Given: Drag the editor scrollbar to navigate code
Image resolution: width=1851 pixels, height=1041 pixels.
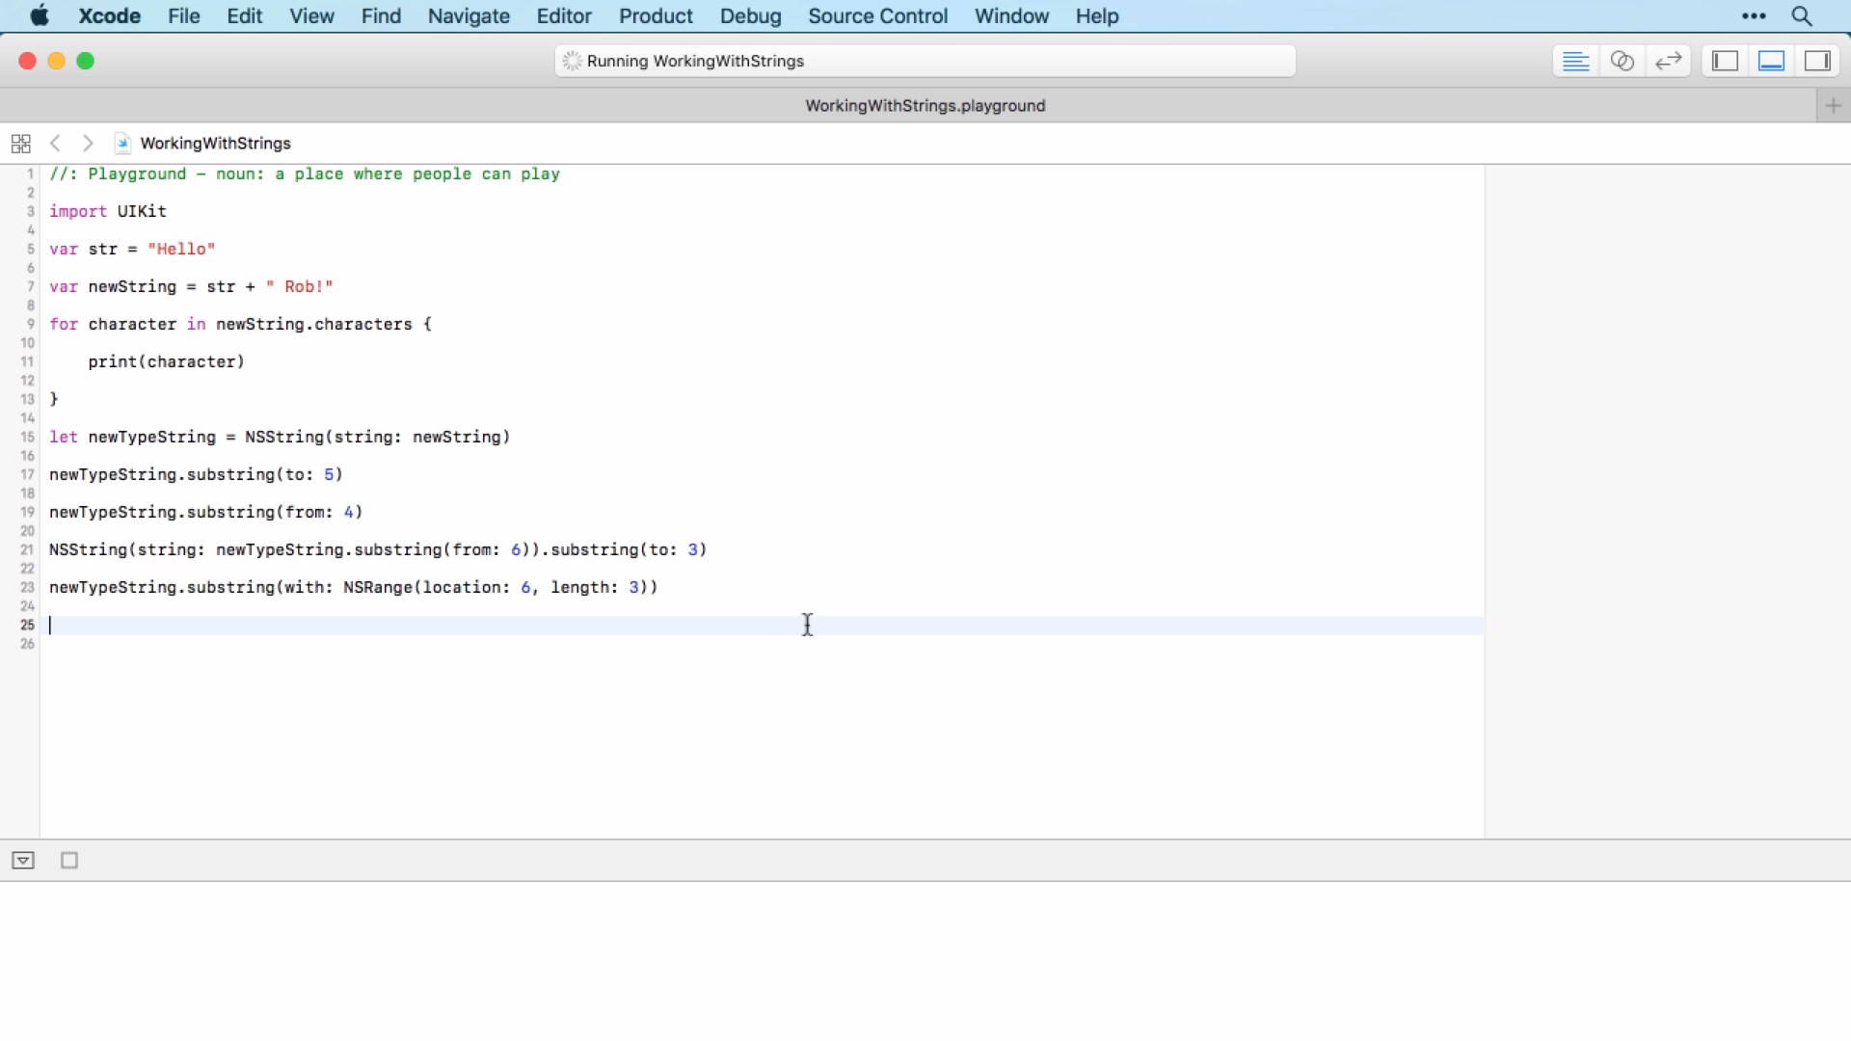Looking at the screenshot, I should [1479, 507].
